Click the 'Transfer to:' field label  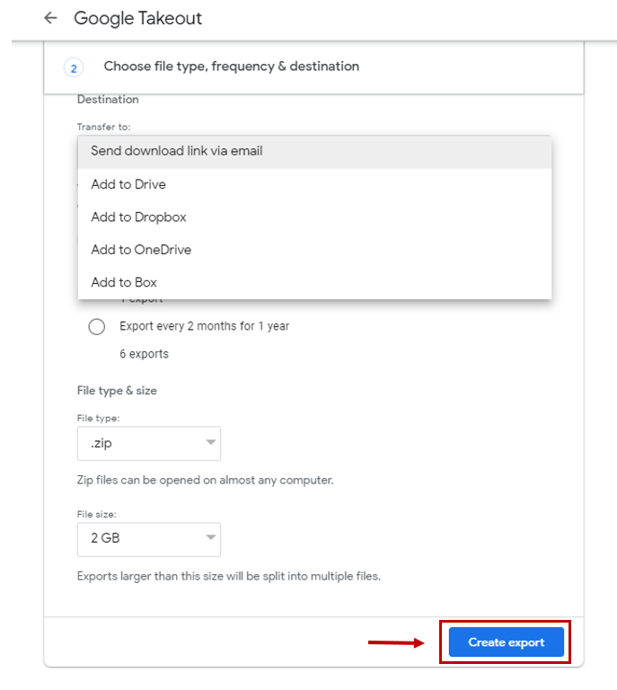(103, 128)
